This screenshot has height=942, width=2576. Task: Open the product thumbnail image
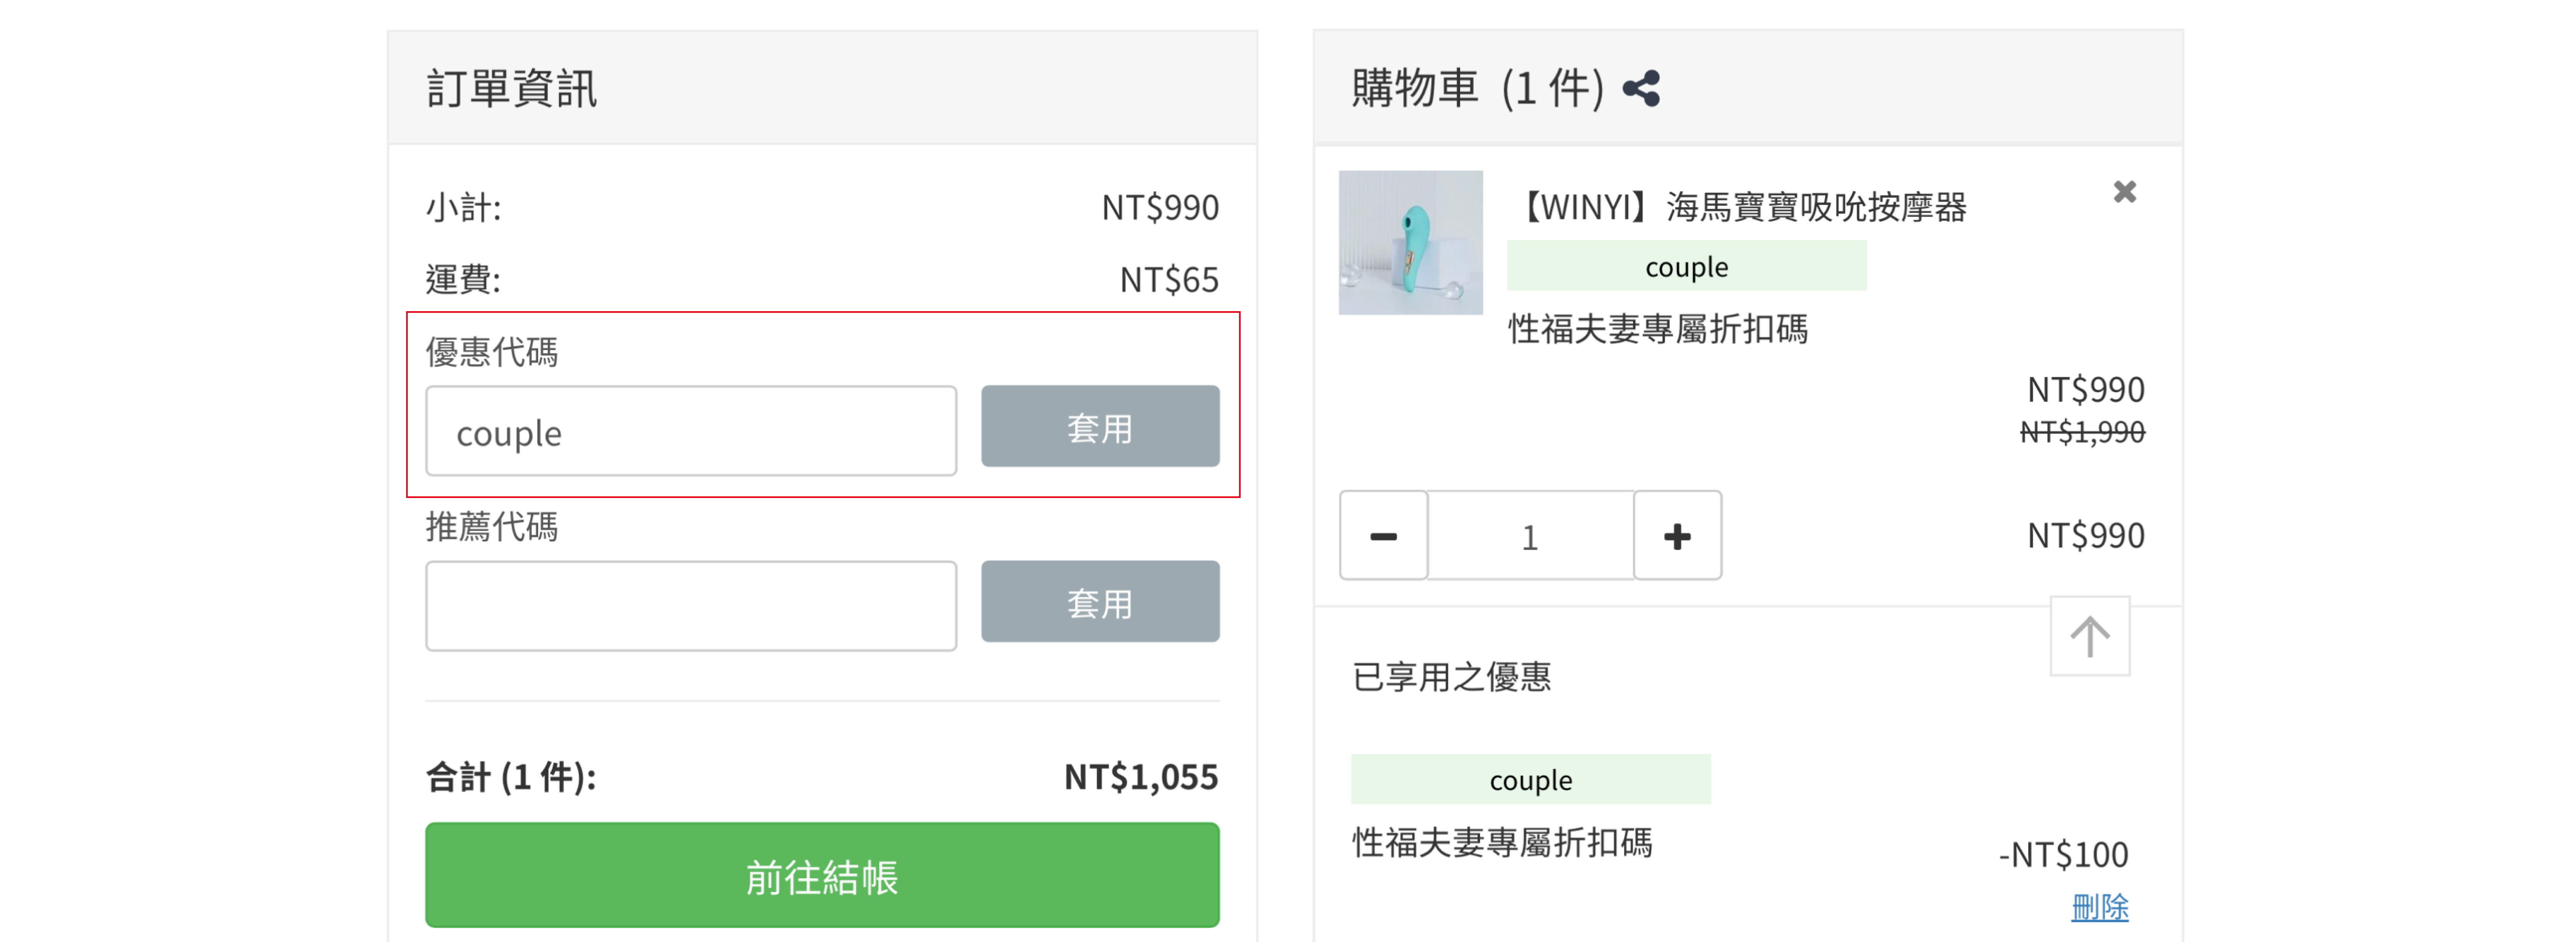click(1410, 243)
